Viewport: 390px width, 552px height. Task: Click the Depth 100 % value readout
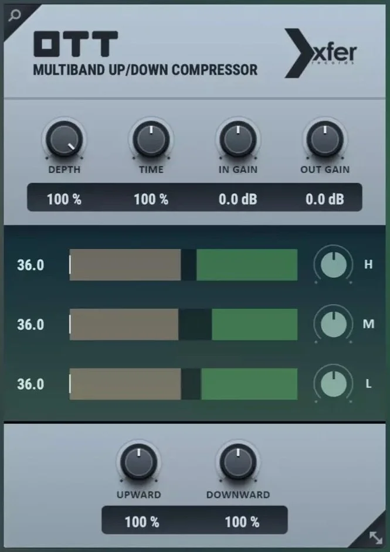tap(64, 199)
